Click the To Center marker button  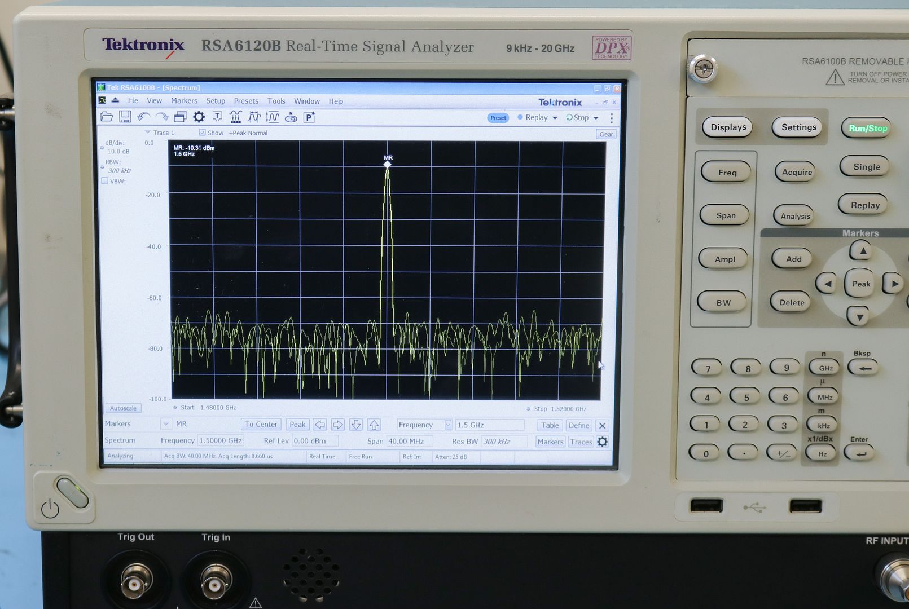[x=261, y=425]
